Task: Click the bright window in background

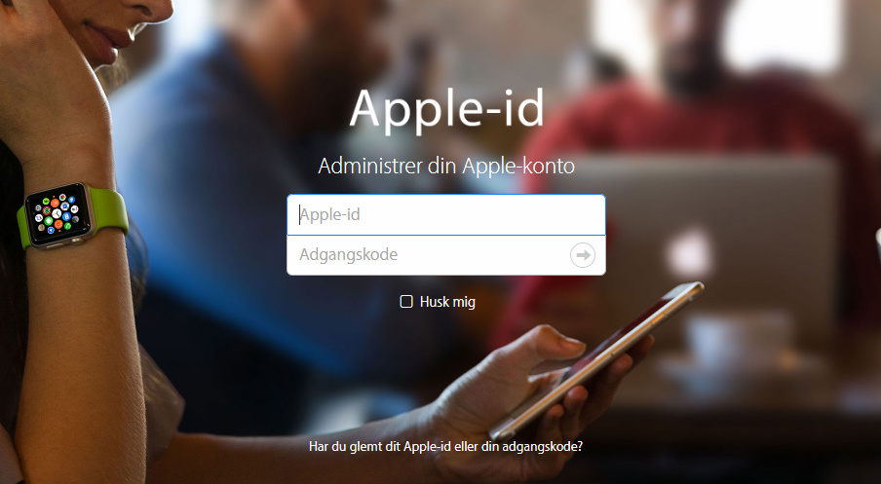Action: pos(781,36)
